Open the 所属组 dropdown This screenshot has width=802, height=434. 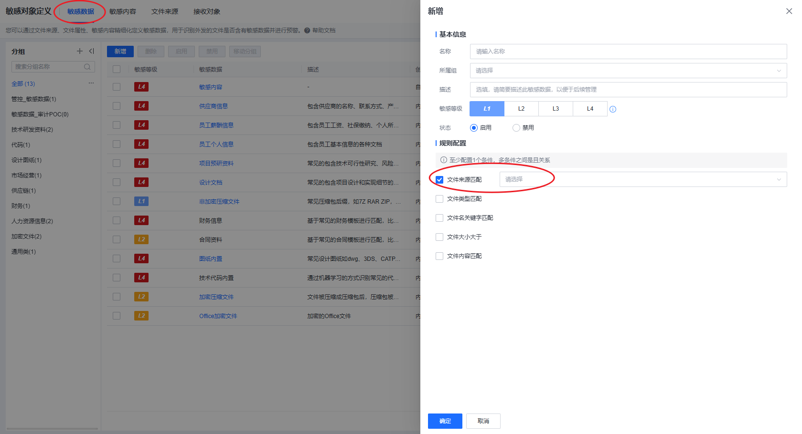pyautogui.click(x=628, y=71)
